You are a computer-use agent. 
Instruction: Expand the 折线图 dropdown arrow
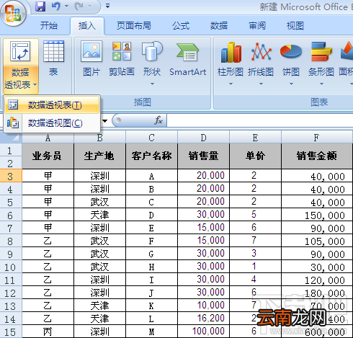(x=261, y=84)
